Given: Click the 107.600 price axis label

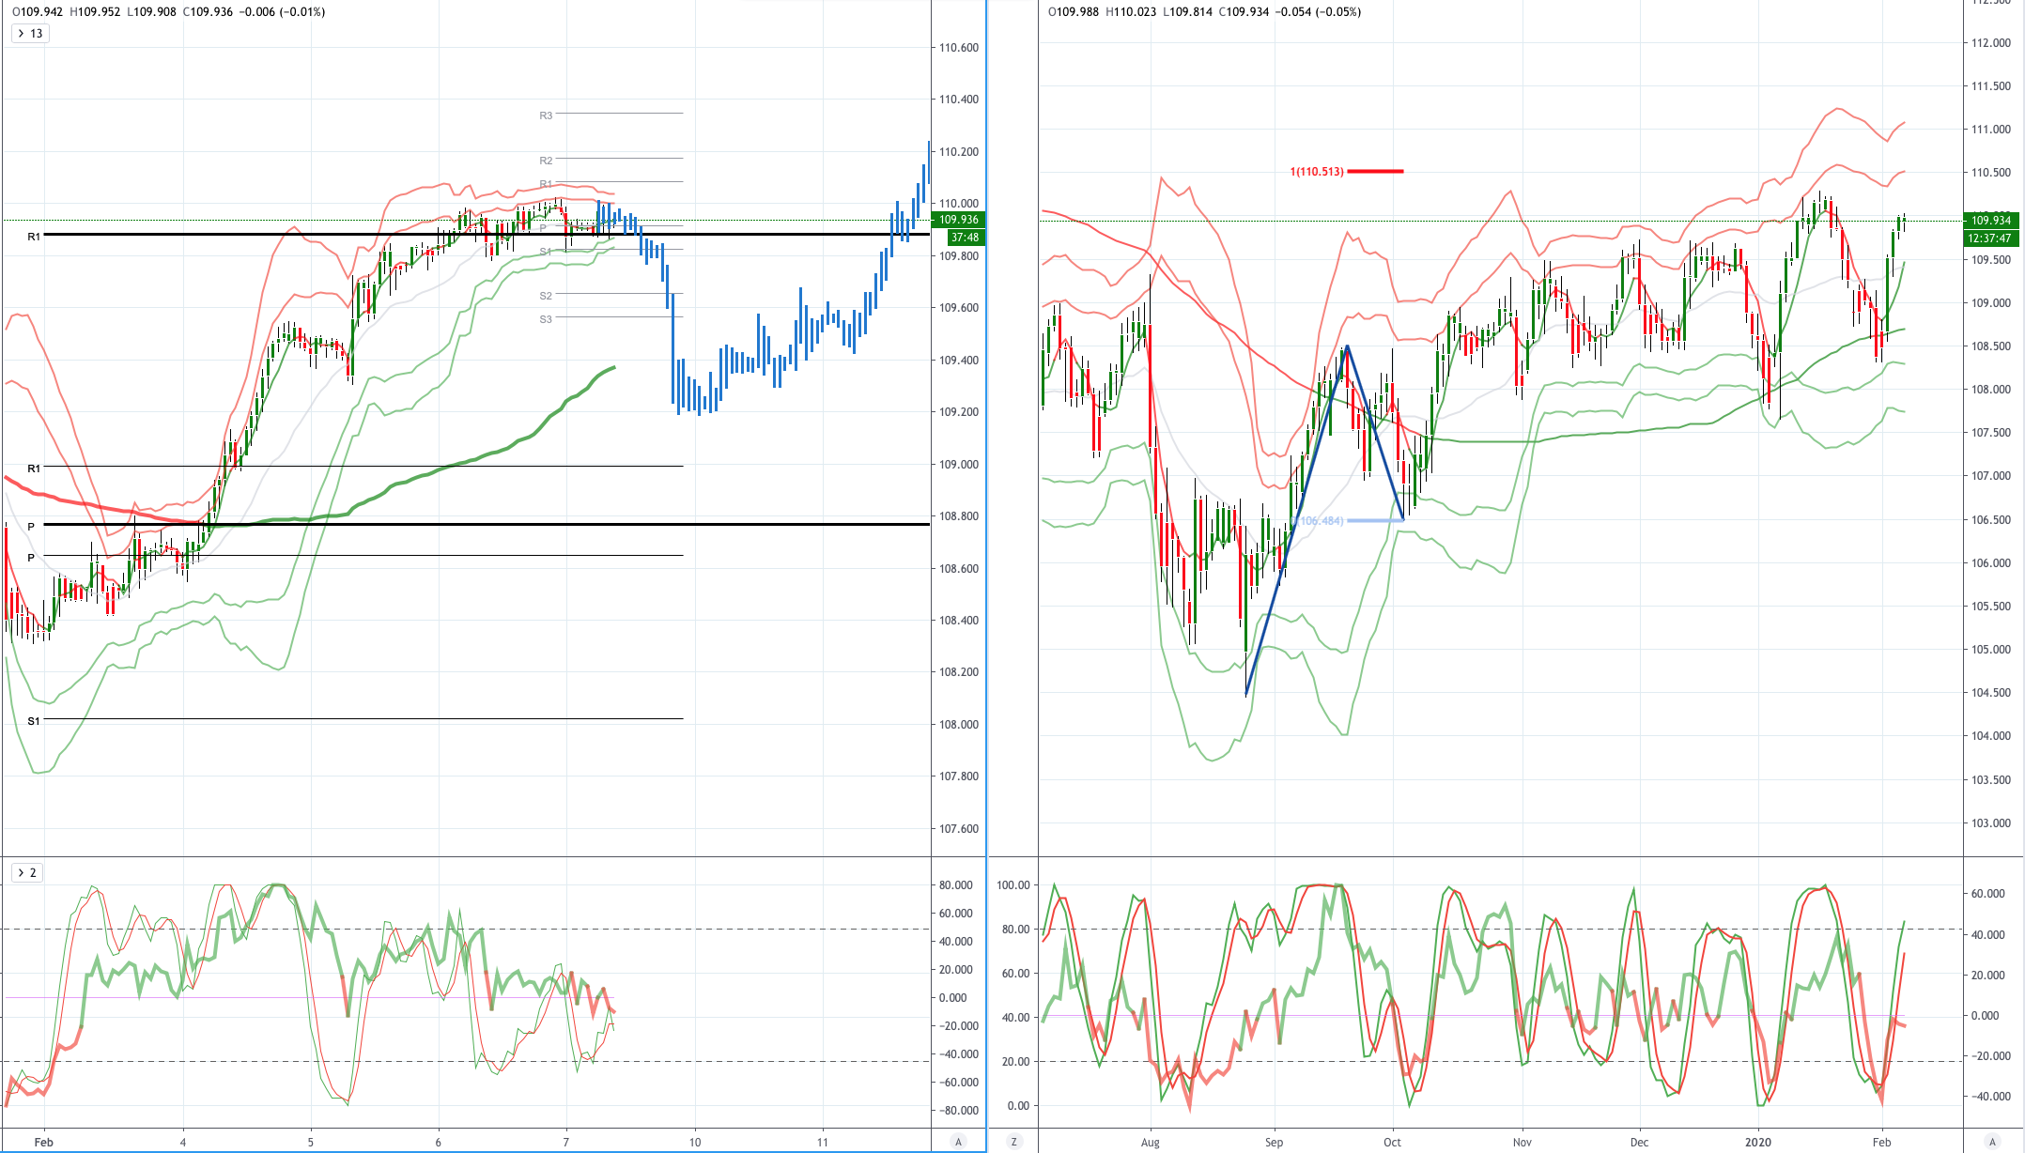Looking at the screenshot, I should point(959,829).
